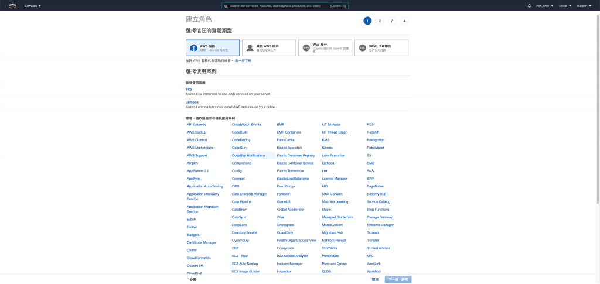This screenshot has height=284, width=600.
Task: Select IAM Access Analyzer service
Action: coord(292,256)
